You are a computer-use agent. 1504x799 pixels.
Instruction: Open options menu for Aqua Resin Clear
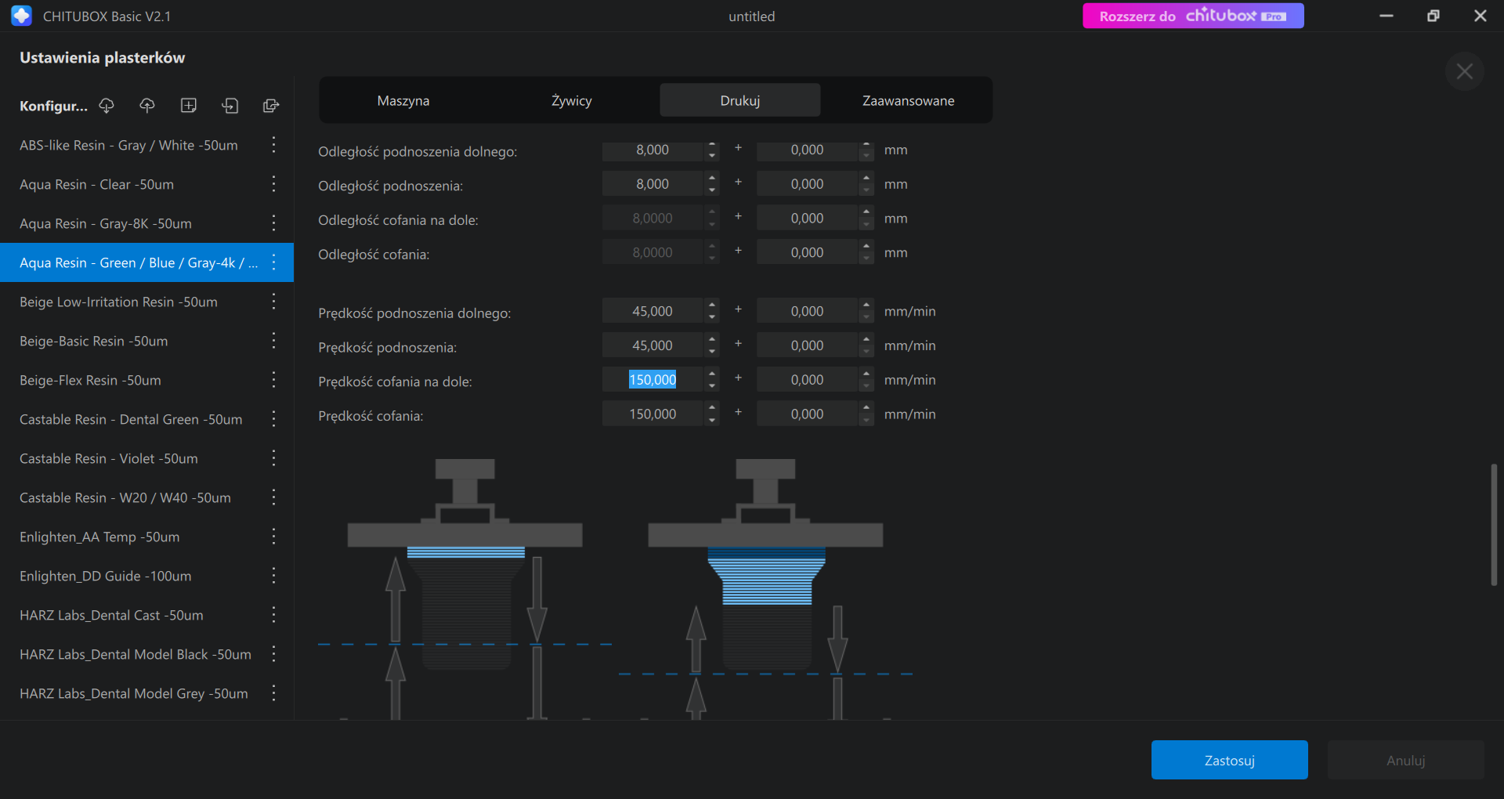pos(273,184)
